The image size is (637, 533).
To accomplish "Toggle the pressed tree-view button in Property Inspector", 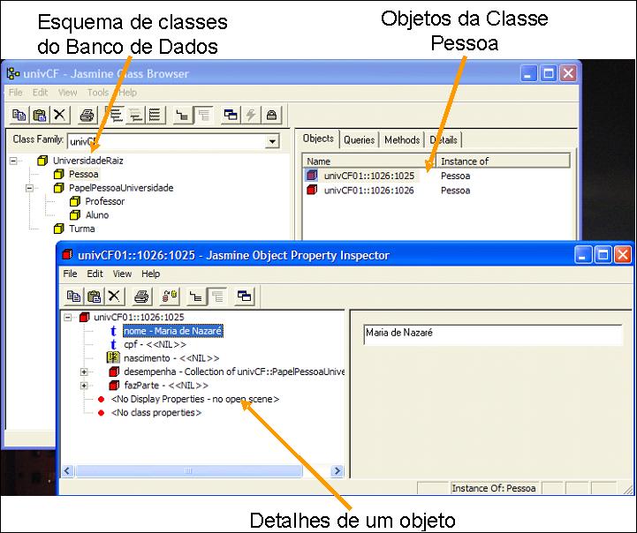I will pyautogui.click(x=215, y=296).
